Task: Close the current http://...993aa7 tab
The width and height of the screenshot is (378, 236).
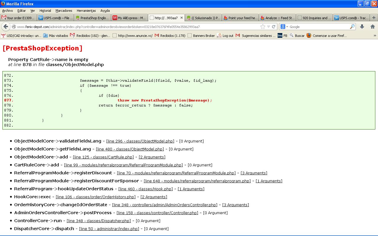Action: pos(182,18)
